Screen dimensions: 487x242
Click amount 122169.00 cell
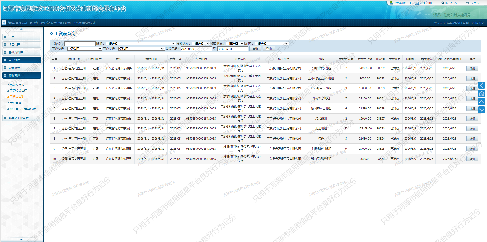[x=365, y=128]
